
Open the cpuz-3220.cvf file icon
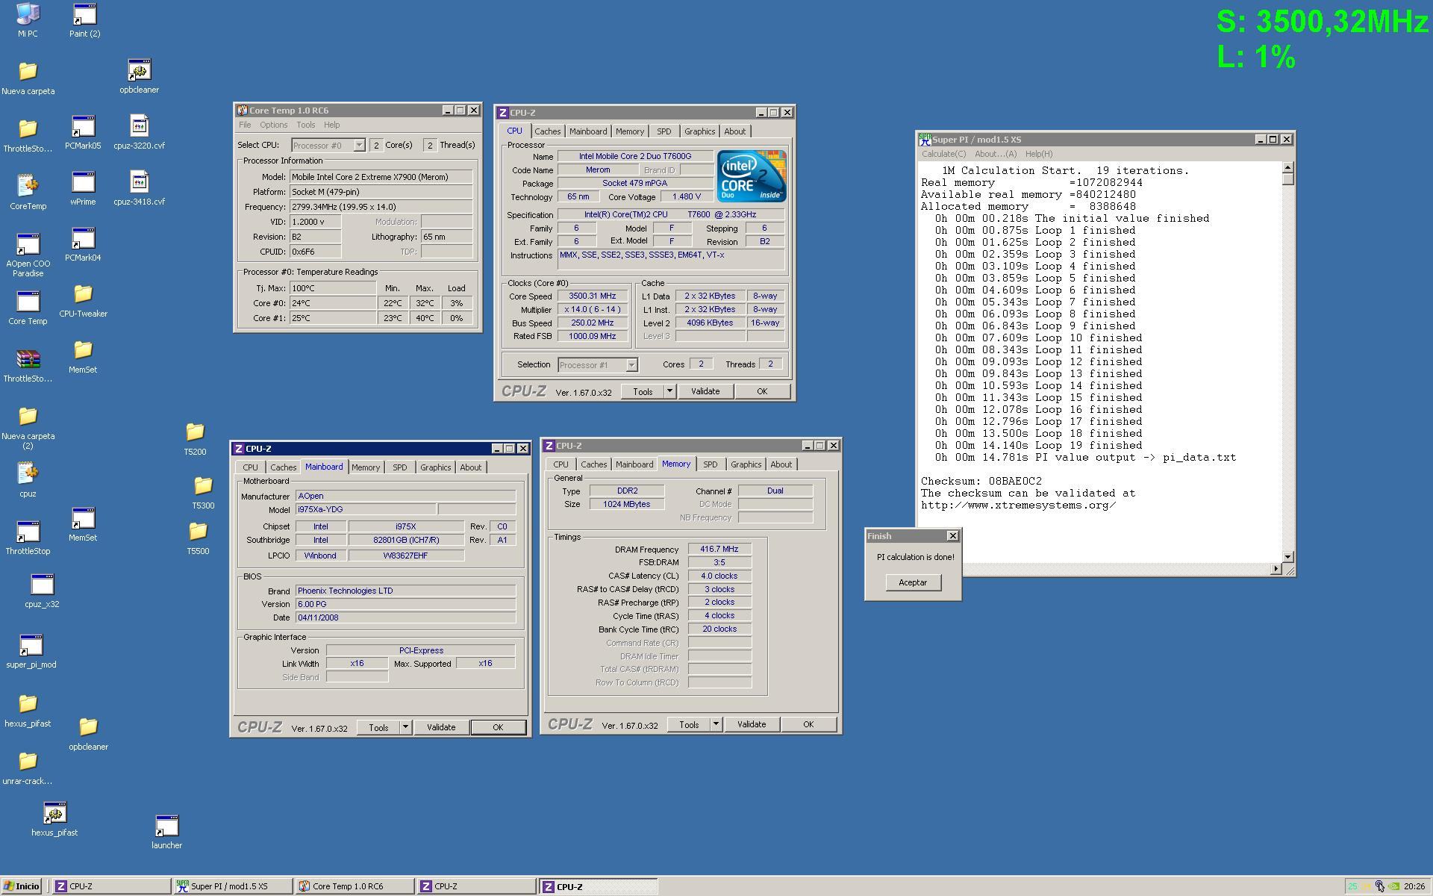coord(139,127)
